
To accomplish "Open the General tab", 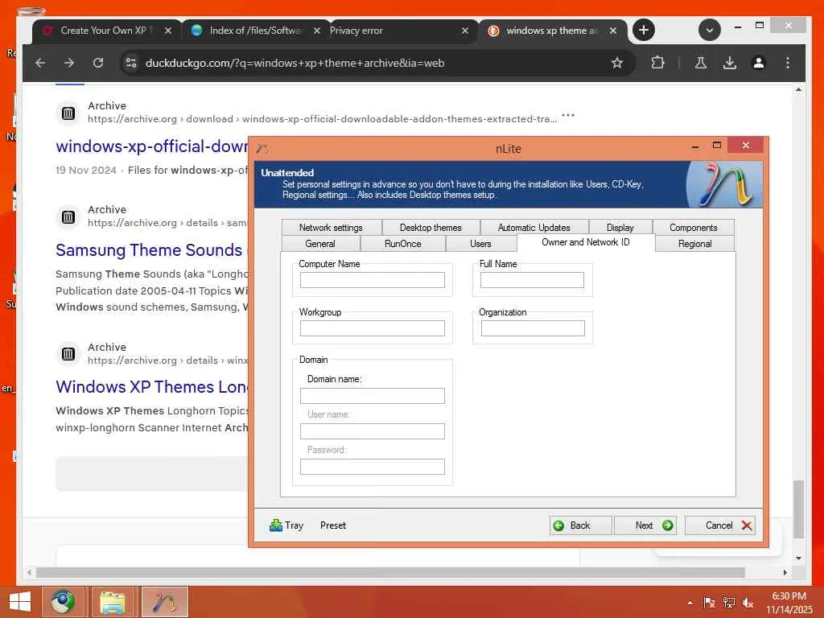I will click(320, 243).
